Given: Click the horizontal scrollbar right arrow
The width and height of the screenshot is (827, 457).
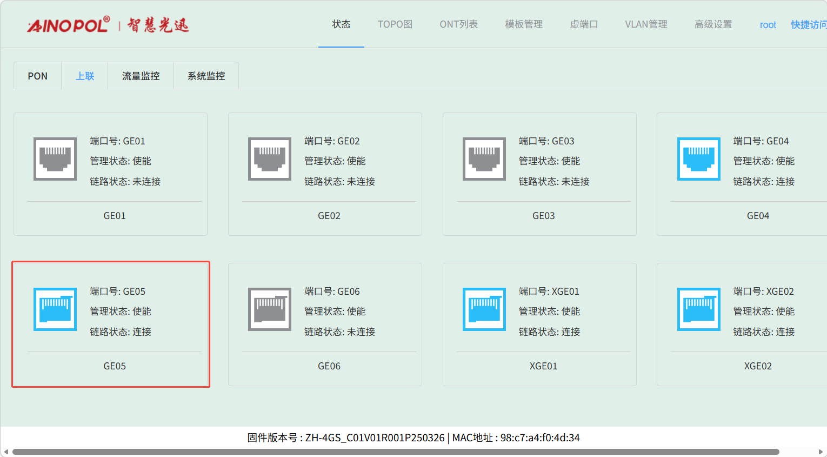Looking at the screenshot, I should 821,452.
